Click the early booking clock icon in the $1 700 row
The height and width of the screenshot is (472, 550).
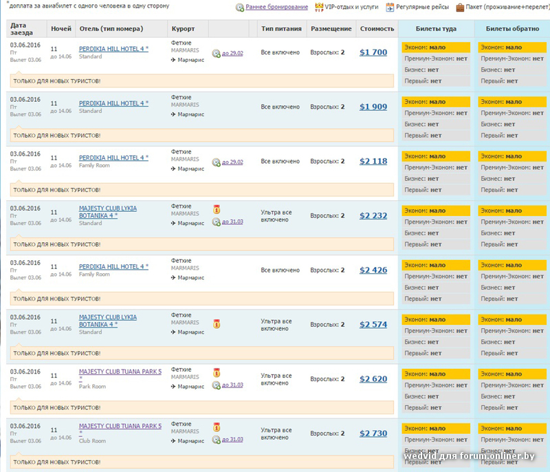(x=216, y=54)
